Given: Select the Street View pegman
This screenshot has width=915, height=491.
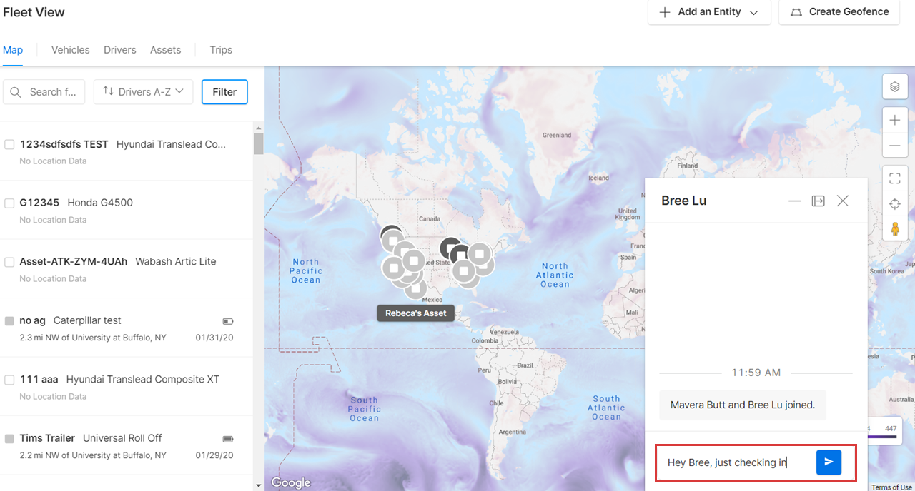Looking at the screenshot, I should coord(894,229).
